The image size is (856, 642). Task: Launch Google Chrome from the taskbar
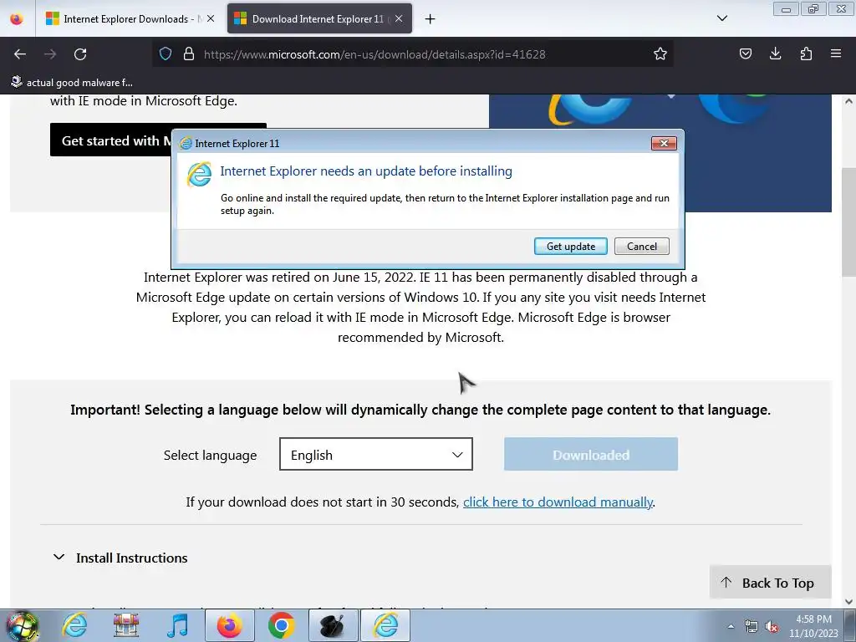tap(281, 625)
